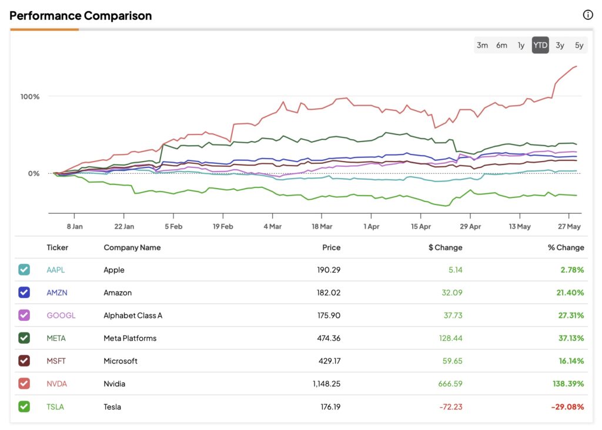Viewport: 602px width, 430px height.
Task: Click the 27 May axis date
Action: click(x=569, y=226)
